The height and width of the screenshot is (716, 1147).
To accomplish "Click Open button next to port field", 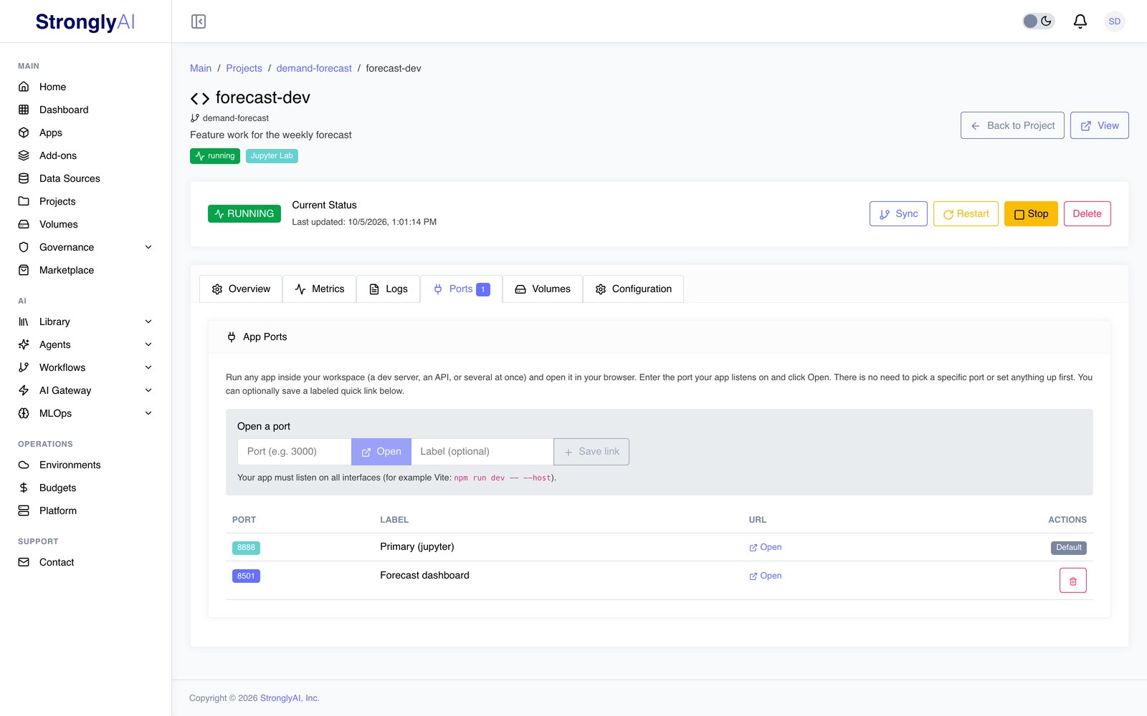I will pos(381,452).
